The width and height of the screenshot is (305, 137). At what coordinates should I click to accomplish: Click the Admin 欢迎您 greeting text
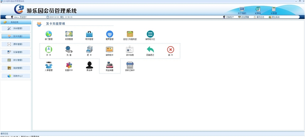click(20, 17)
